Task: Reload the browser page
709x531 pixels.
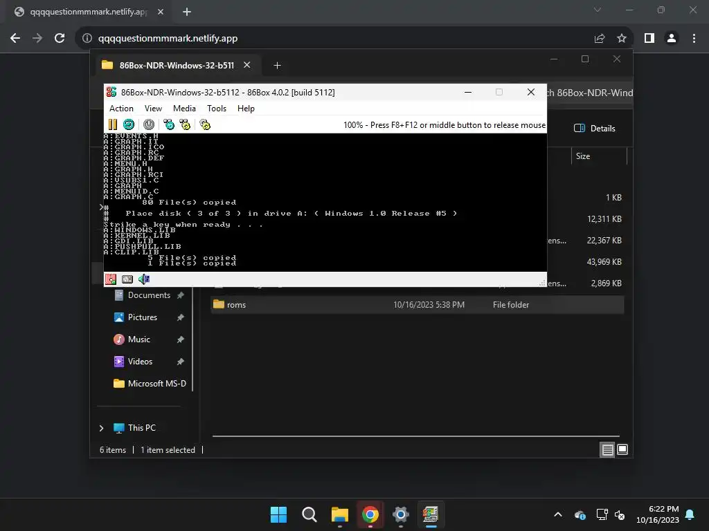Action: coord(60,39)
